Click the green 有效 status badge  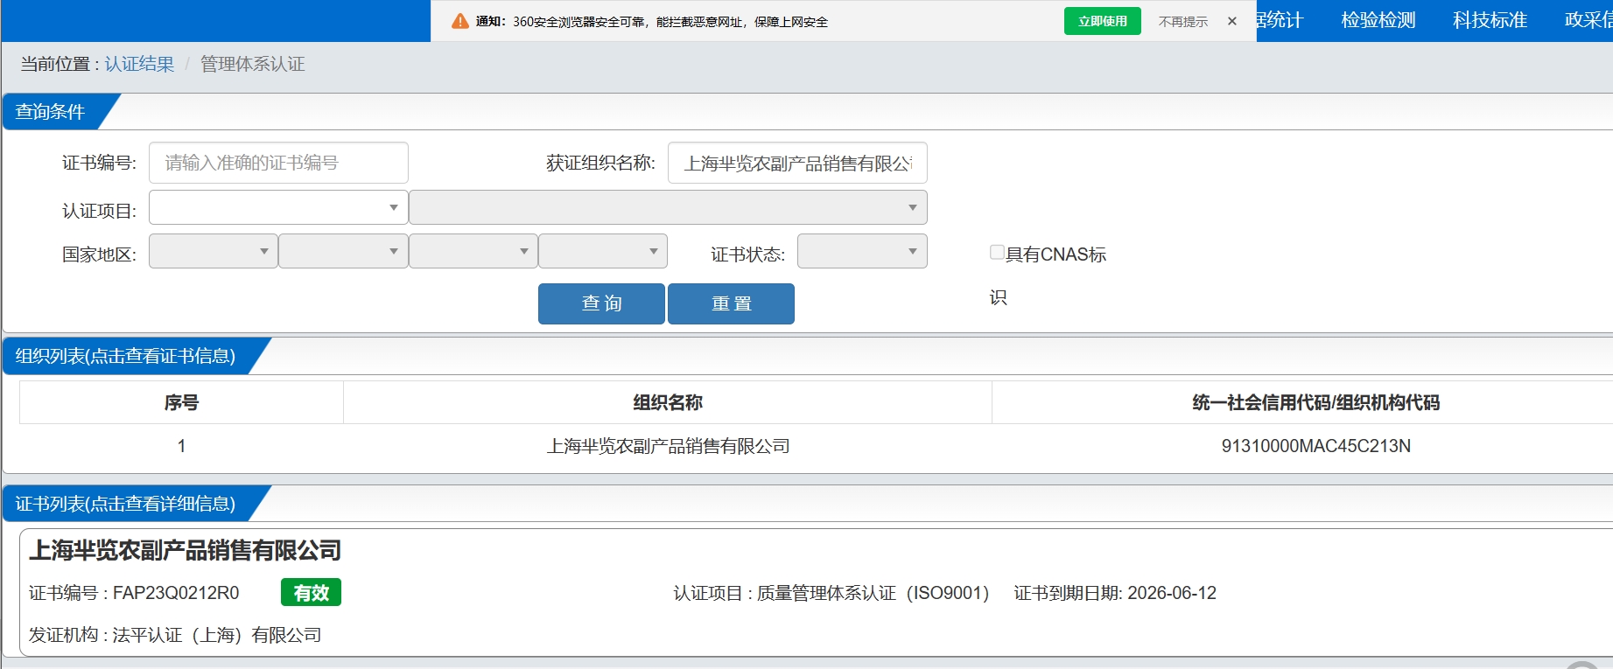pyautogui.click(x=311, y=592)
